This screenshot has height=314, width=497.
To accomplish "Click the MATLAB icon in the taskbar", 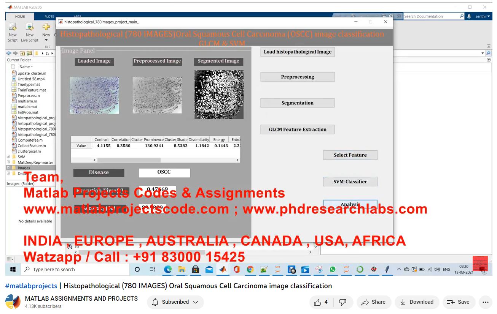I will (x=222, y=270).
